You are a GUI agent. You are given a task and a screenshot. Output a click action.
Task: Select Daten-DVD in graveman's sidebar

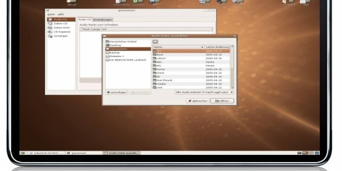(x=61, y=28)
